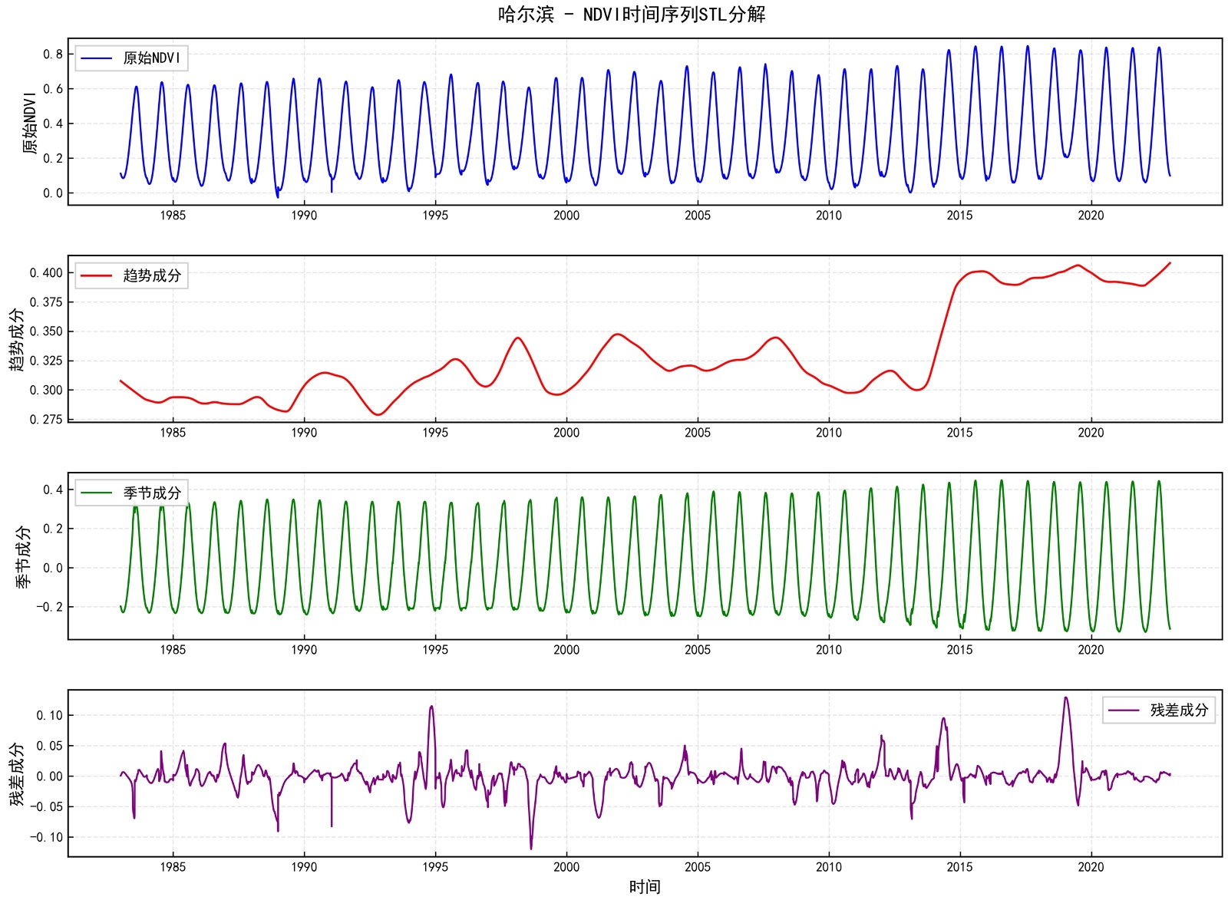Screen dimensions: 1228x900
Task: Click the 2000 tick label under the trend panel
Action: click(566, 433)
